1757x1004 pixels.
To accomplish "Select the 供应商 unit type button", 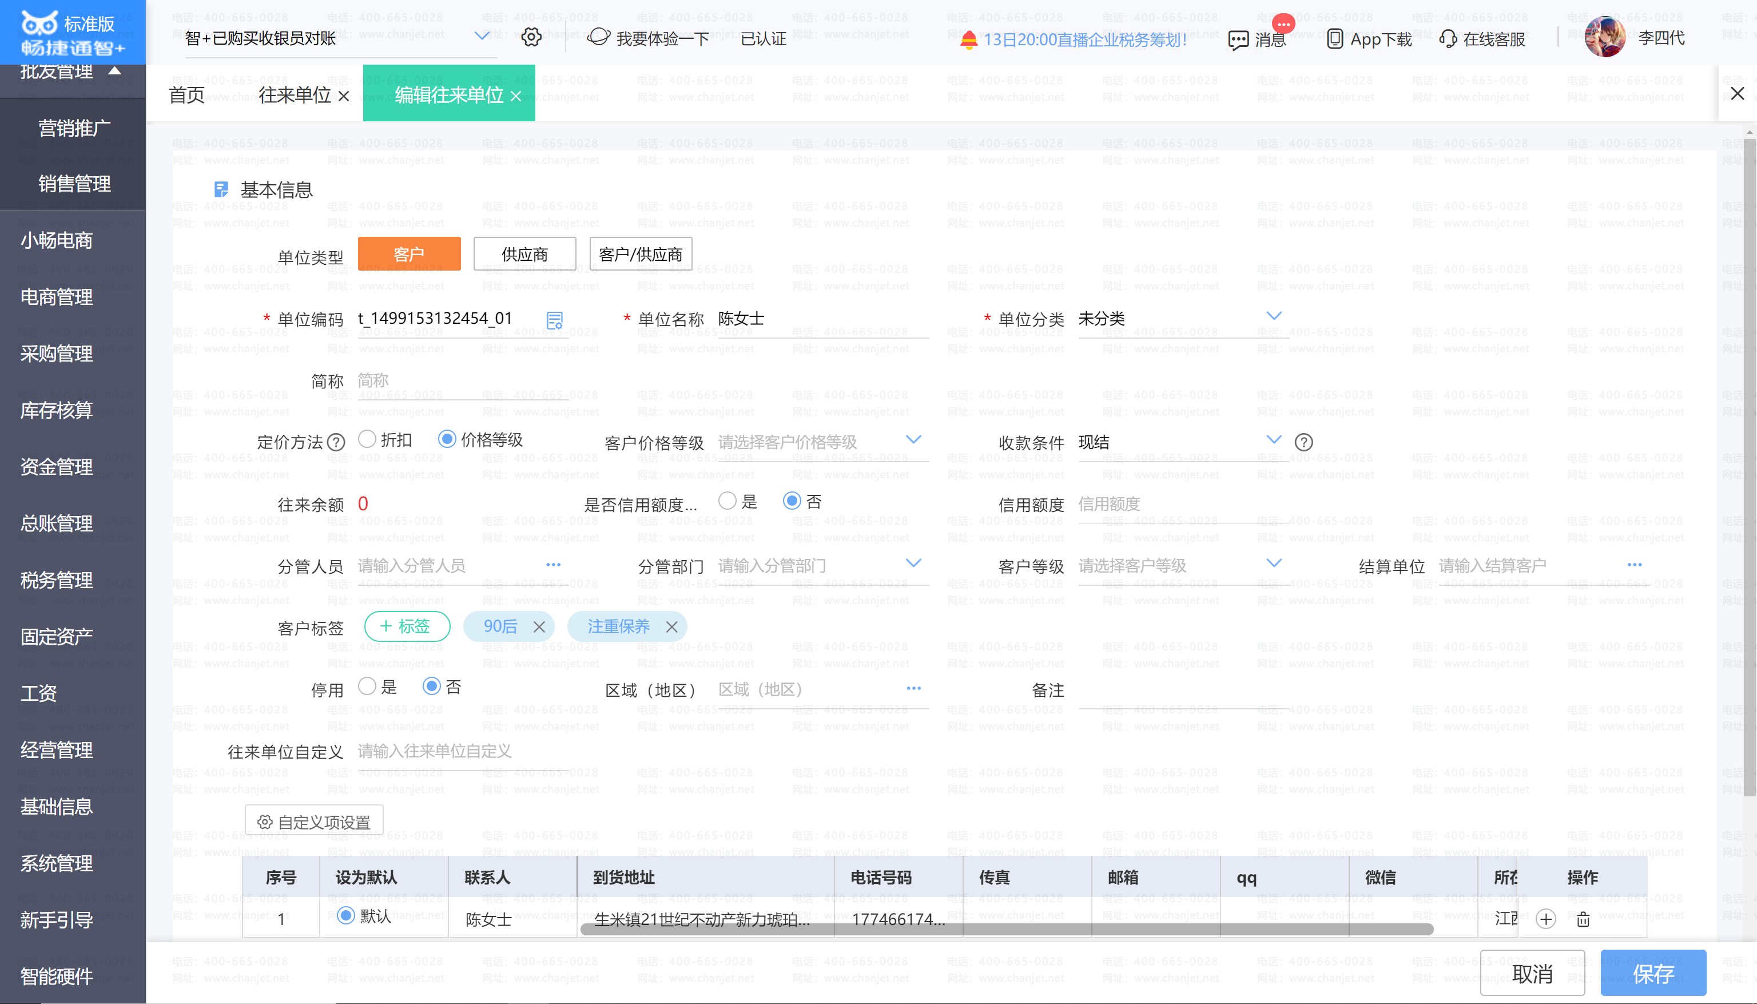I will 524,254.
